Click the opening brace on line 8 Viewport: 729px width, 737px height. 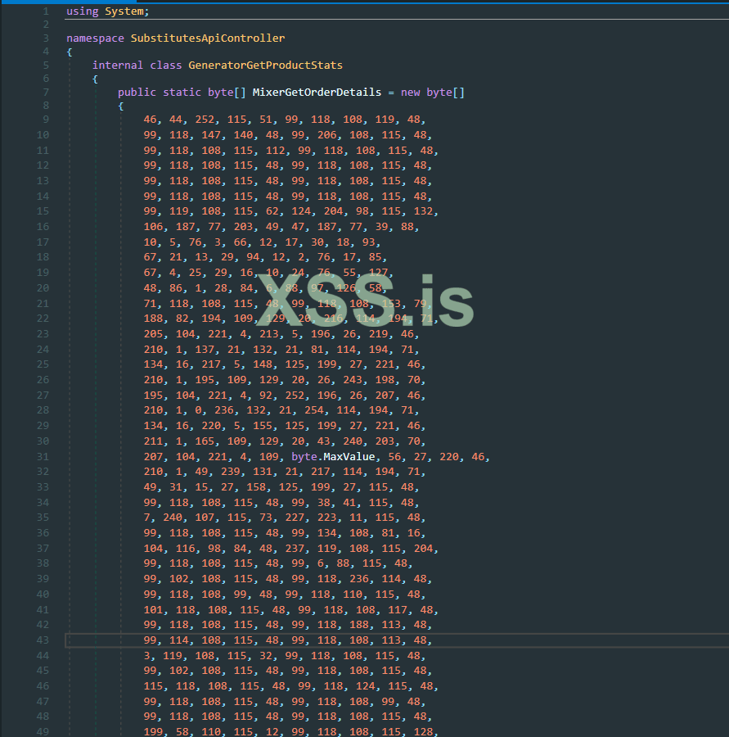(x=121, y=106)
